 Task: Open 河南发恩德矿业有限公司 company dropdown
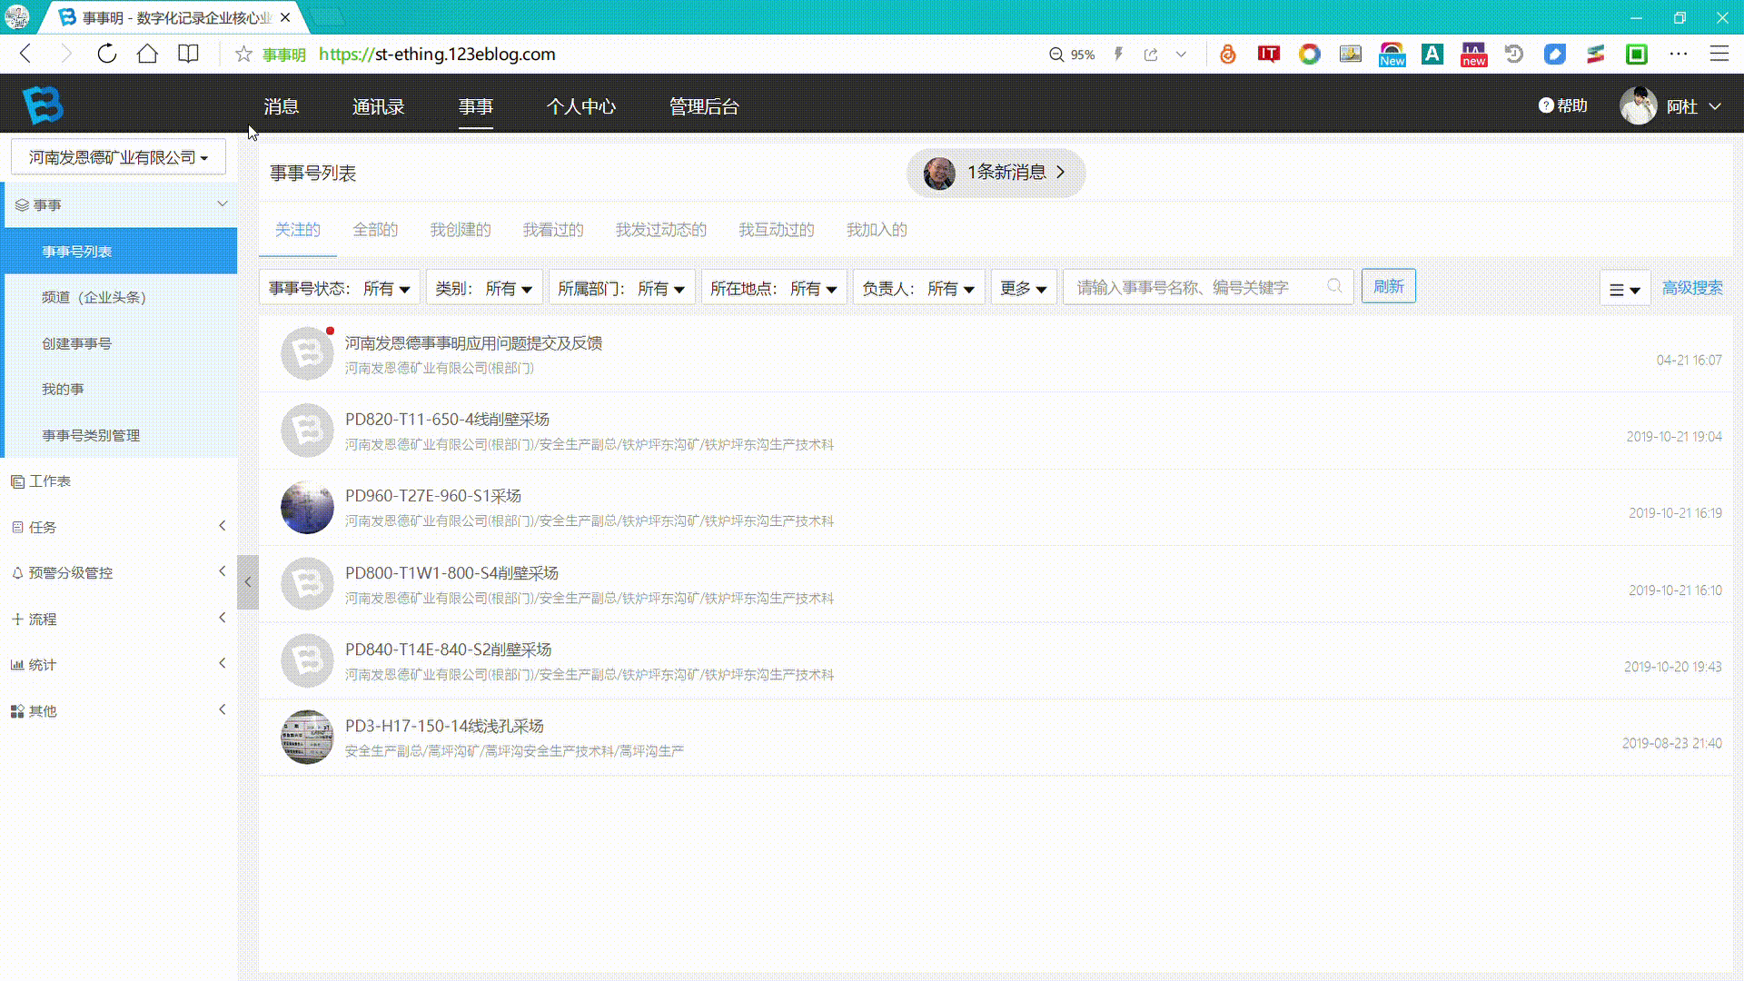pyautogui.click(x=118, y=157)
